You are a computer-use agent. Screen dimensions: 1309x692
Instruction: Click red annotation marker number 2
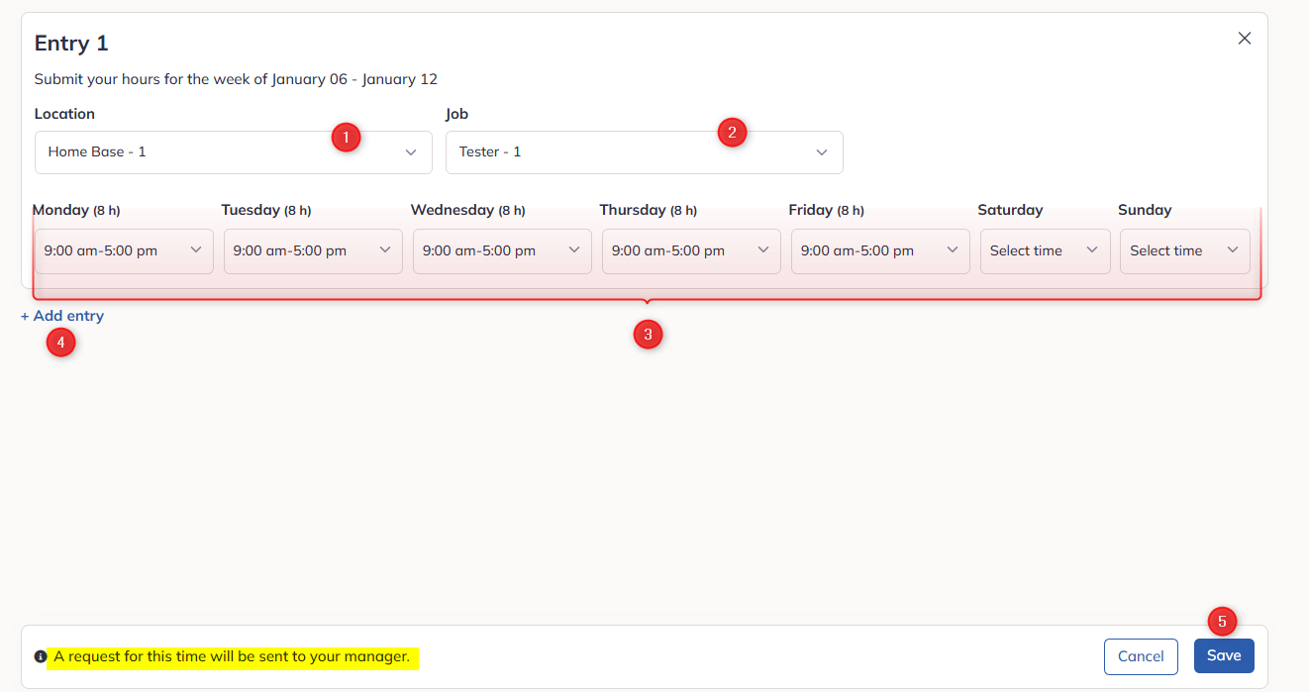[732, 132]
